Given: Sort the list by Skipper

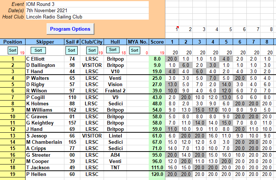Looking at the screenshot, I should click(38, 50).
